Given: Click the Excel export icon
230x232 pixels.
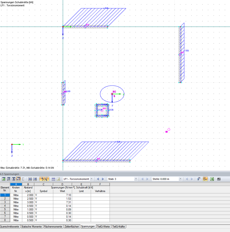Looking at the screenshot, I should point(212,179).
